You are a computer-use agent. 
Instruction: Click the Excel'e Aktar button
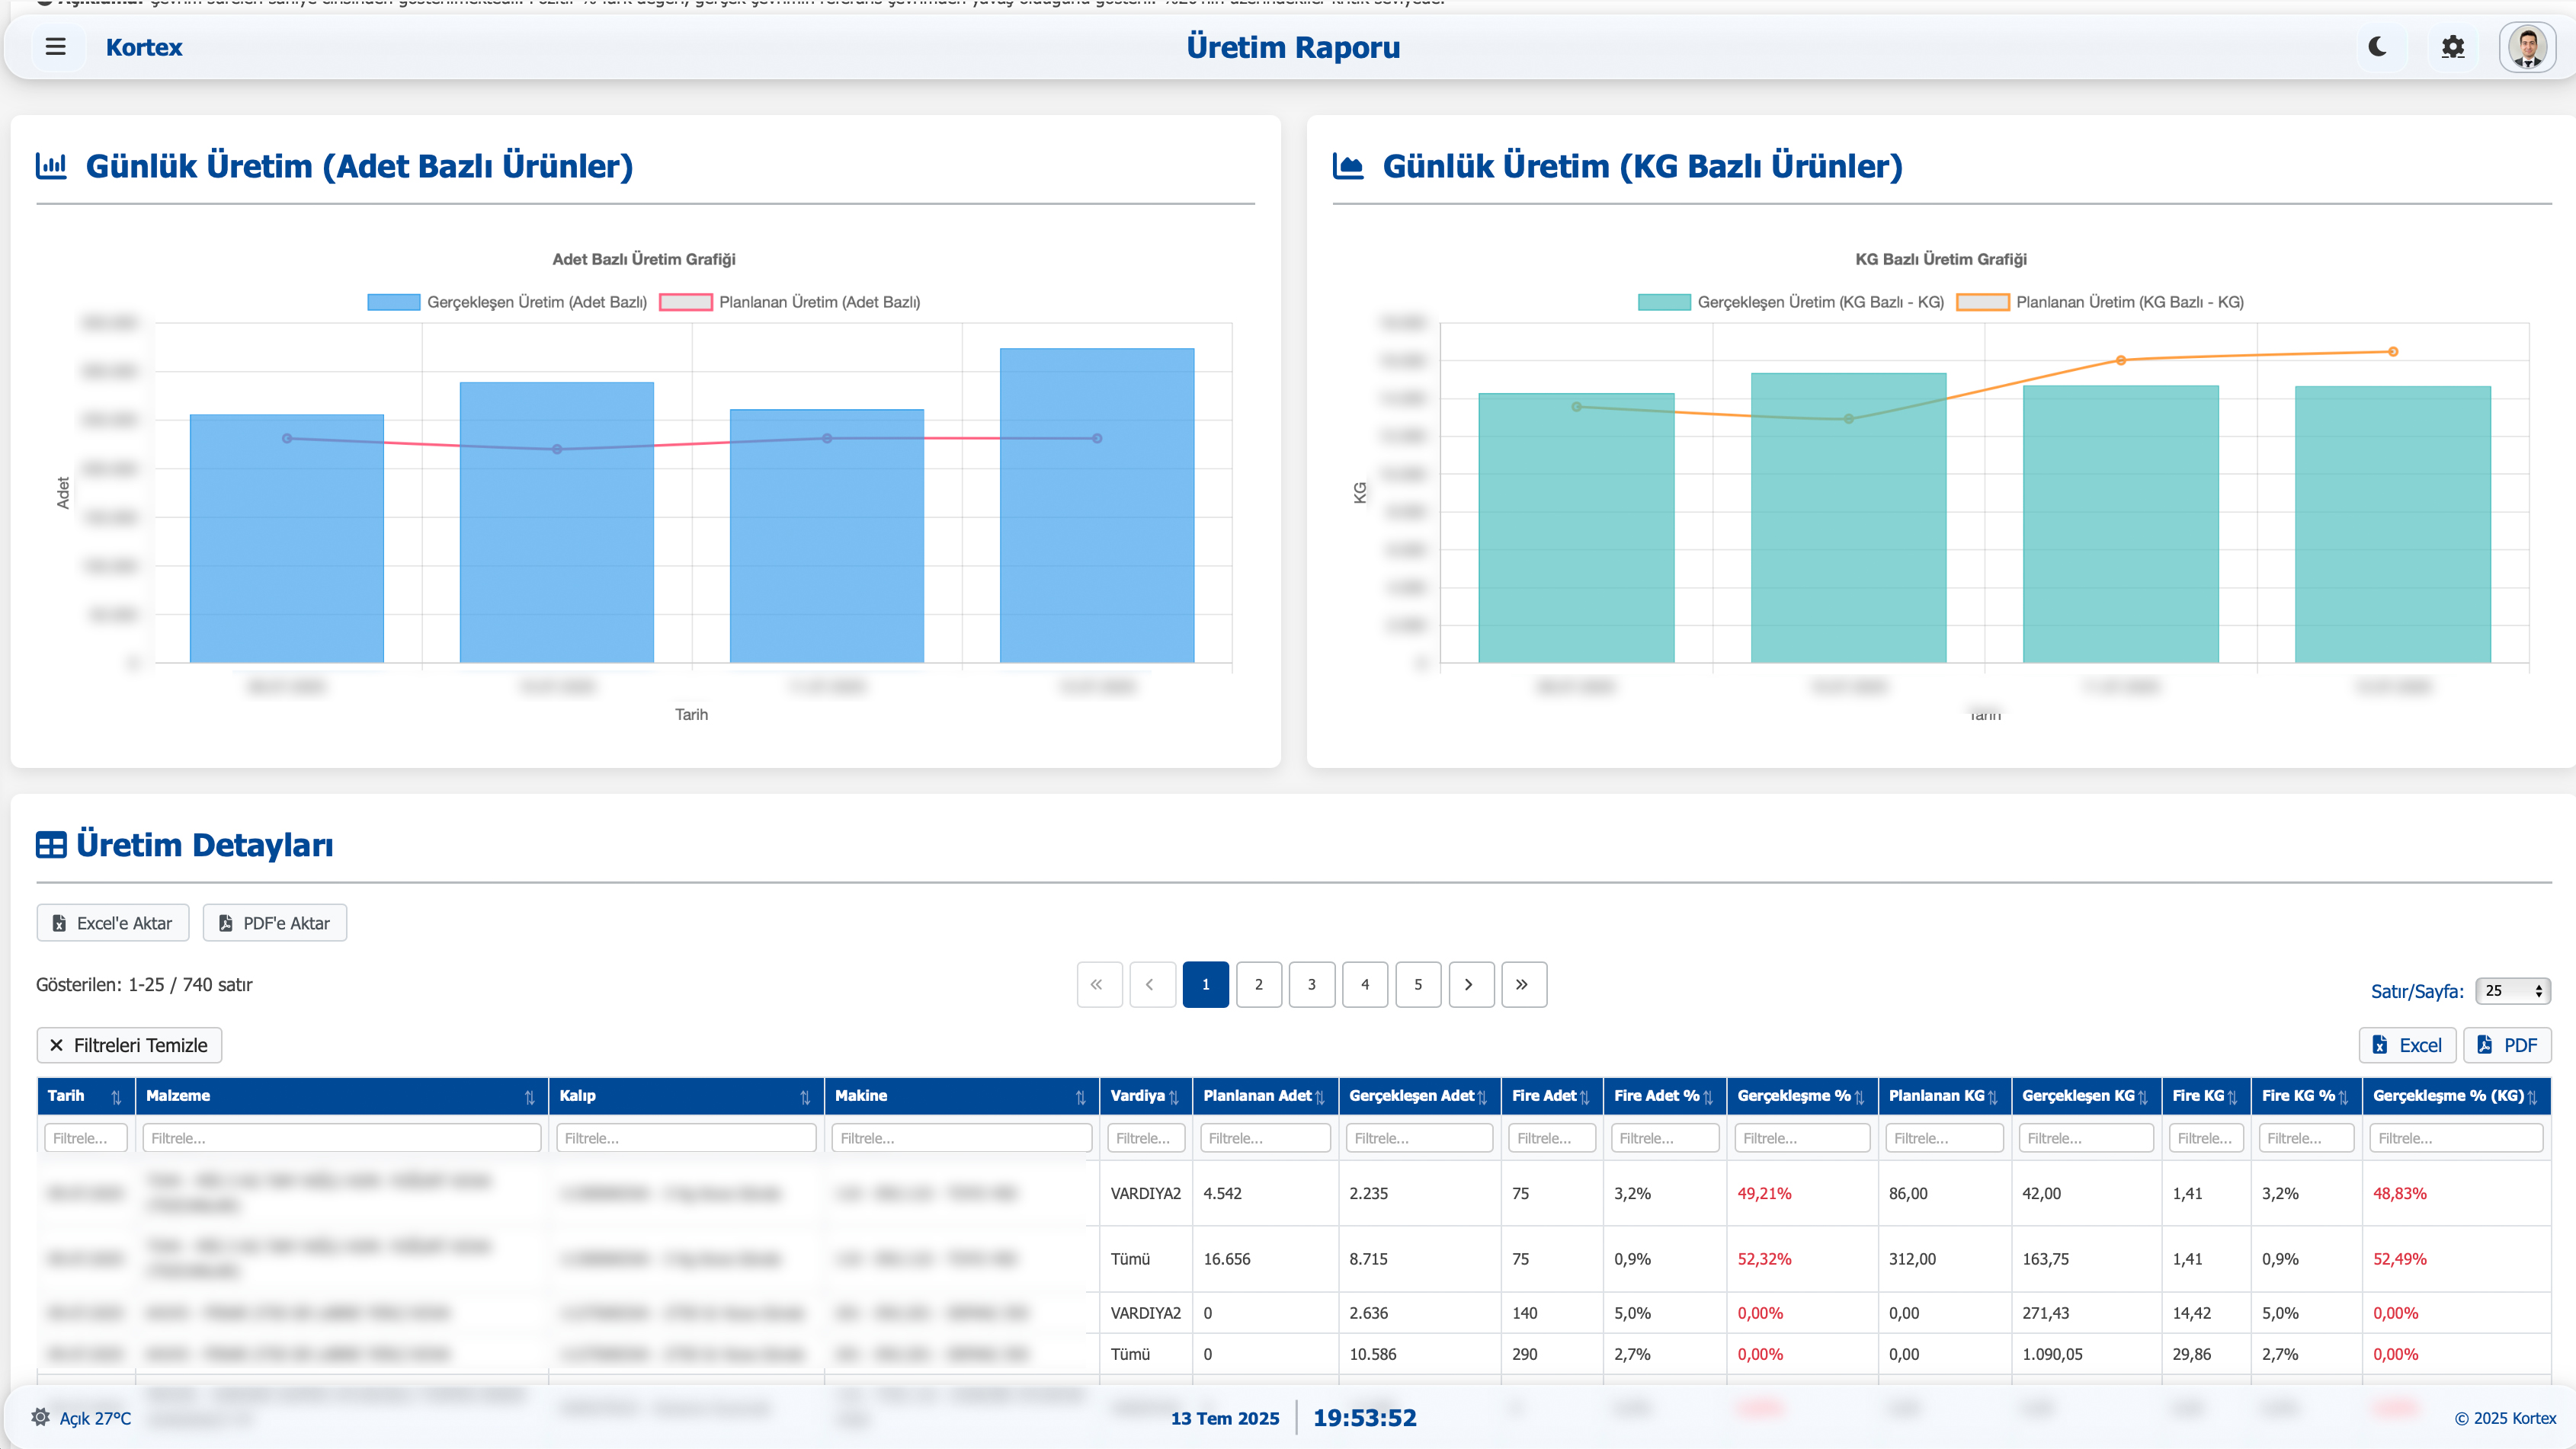pos(113,923)
